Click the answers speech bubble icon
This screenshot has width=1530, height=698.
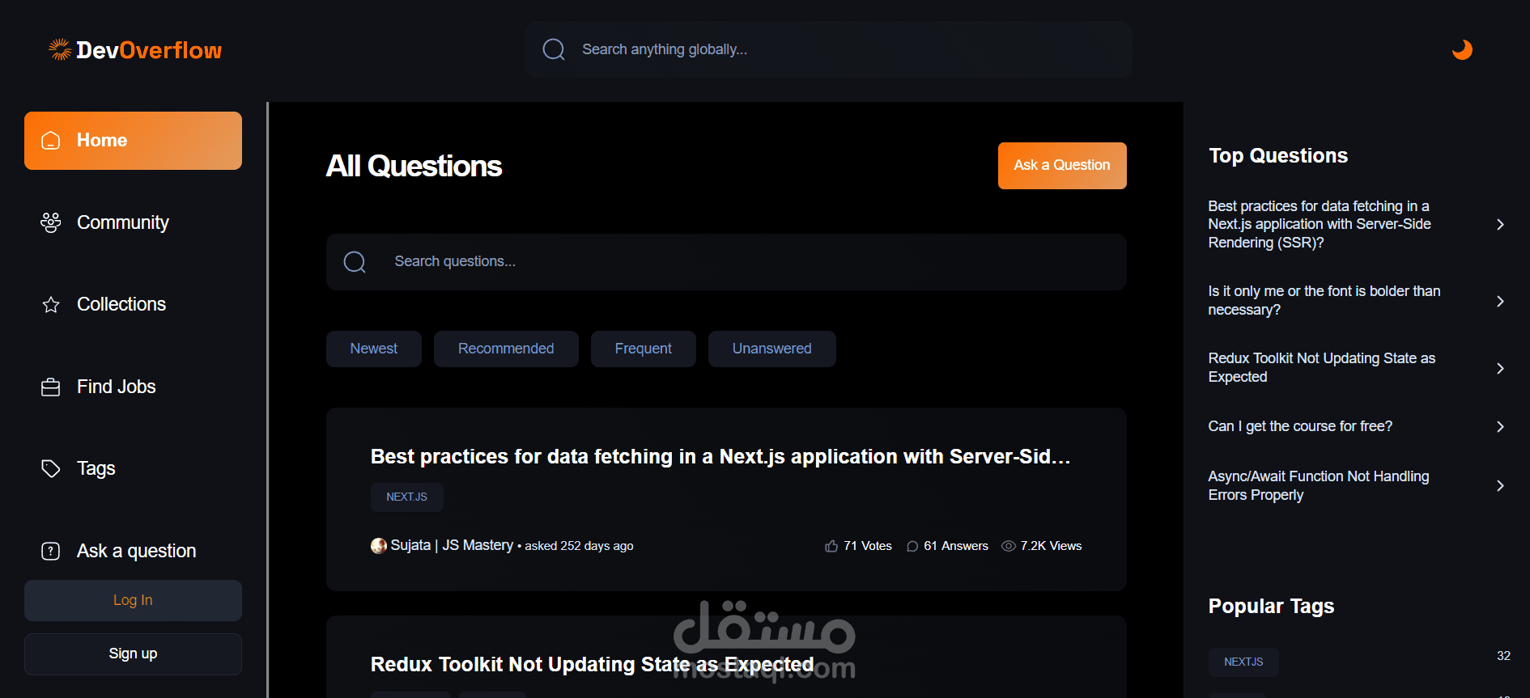tap(912, 546)
